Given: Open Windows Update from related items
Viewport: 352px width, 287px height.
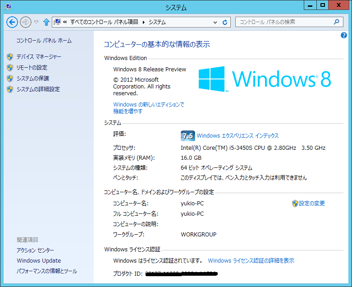Looking at the screenshot, I should pos(39,261).
